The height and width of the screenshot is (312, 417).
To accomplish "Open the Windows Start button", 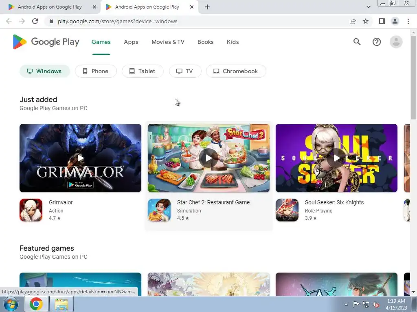I will pyautogui.click(x=11, y=304).
